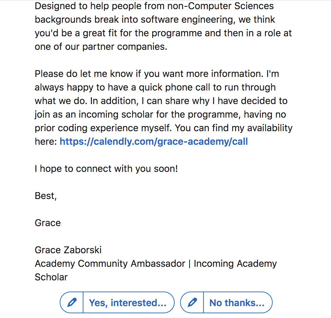Click the one of our partner companies text
The image size is (331, 318).
tap(101, 47)
